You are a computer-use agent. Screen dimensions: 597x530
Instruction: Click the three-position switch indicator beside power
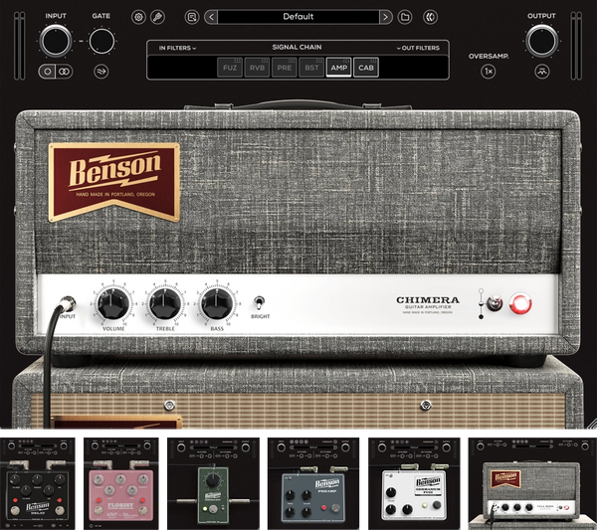click(481, 303)
